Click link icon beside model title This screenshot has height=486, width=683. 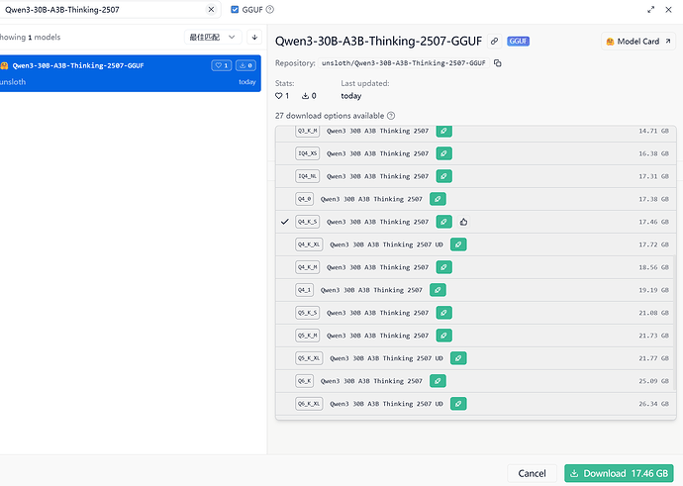pos(494,41)
